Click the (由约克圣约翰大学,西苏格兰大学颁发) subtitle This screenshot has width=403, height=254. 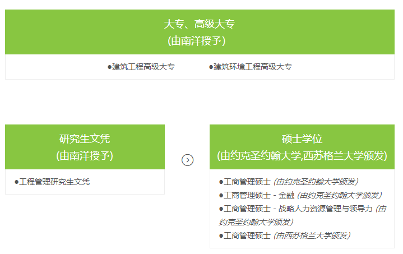(302, 156)
